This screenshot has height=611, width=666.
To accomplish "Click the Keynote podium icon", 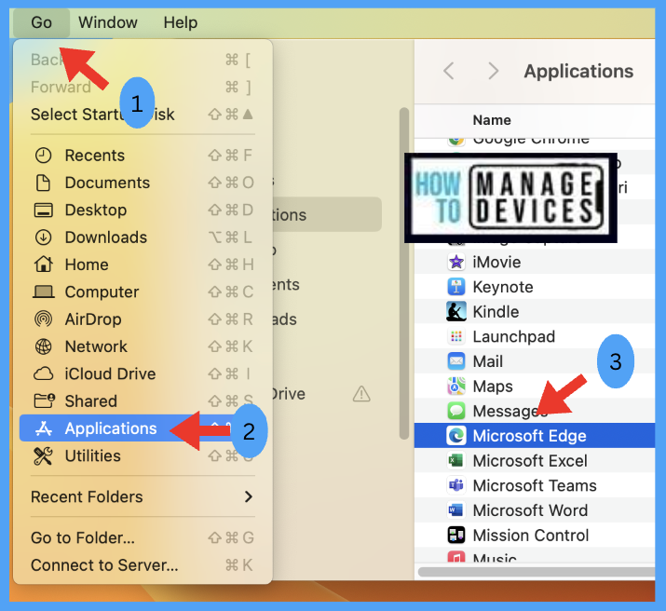I will click(x=456, y=287).
